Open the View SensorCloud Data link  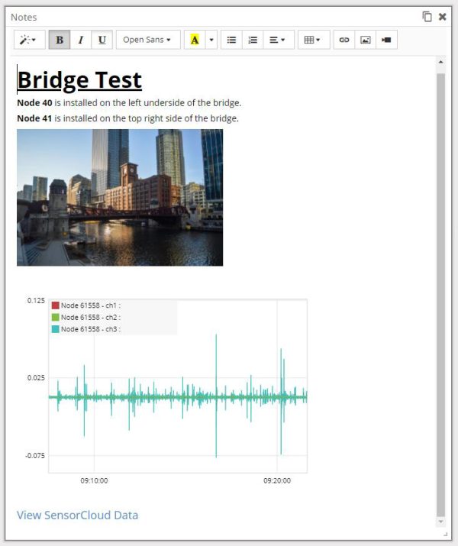(x=78, y=515)
